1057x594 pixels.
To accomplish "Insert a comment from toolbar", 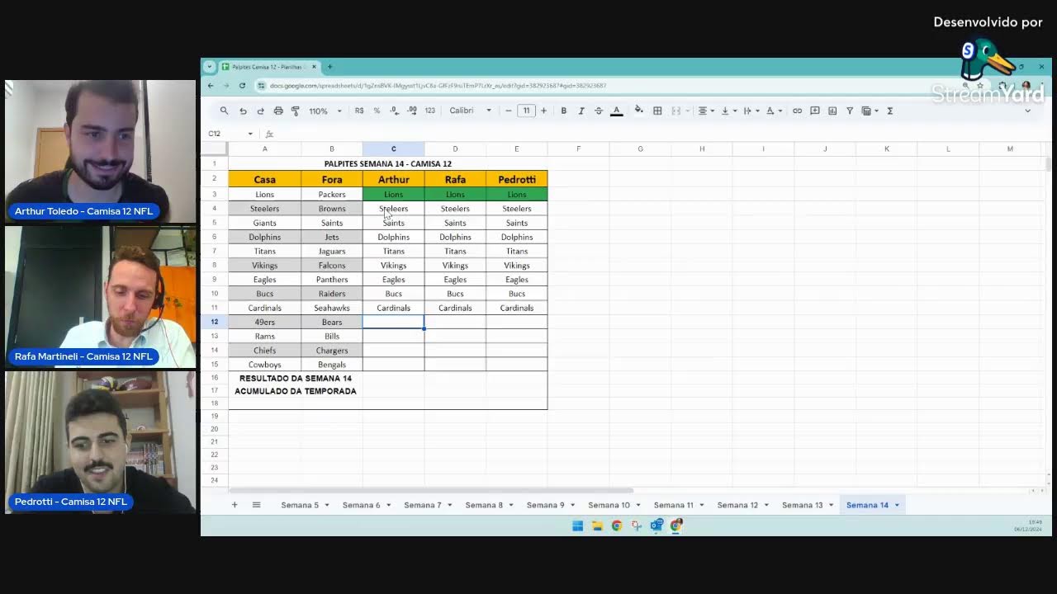I will point(815,111).
